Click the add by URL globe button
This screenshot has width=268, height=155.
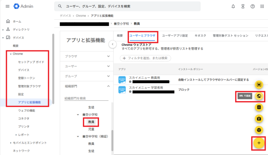259,96
